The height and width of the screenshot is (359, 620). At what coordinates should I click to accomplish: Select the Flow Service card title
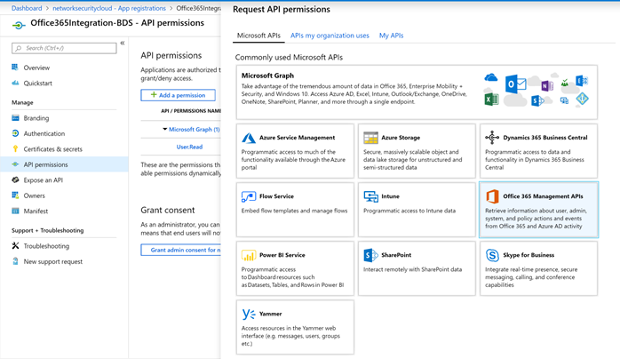pyautogui.click(x=276, y=196)
